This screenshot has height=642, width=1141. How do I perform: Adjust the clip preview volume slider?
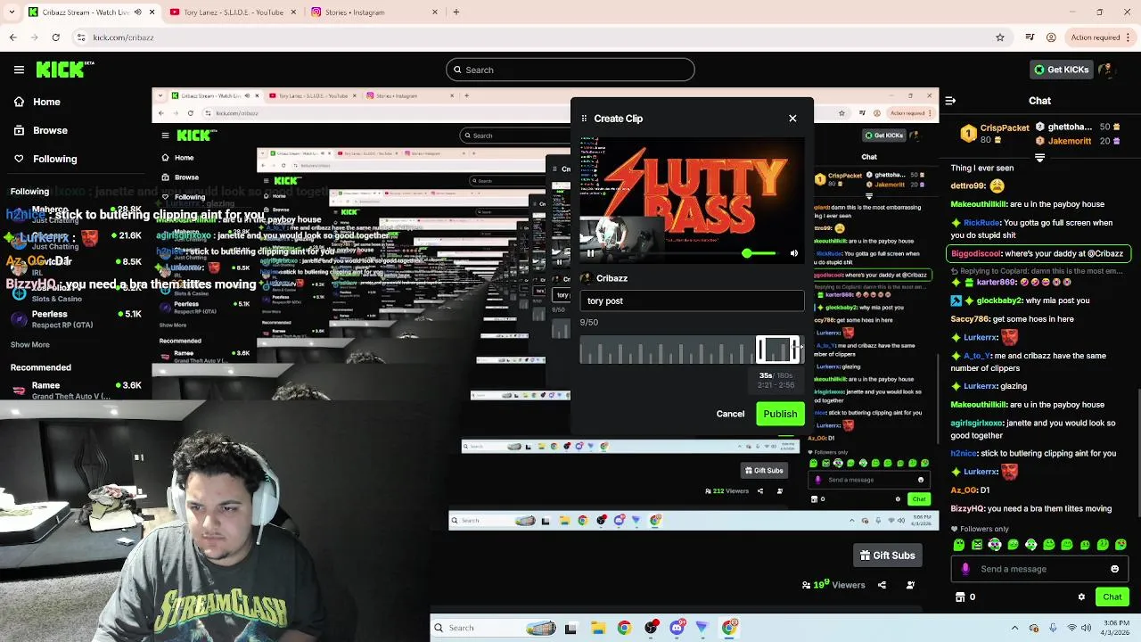[x=759, y=253]
